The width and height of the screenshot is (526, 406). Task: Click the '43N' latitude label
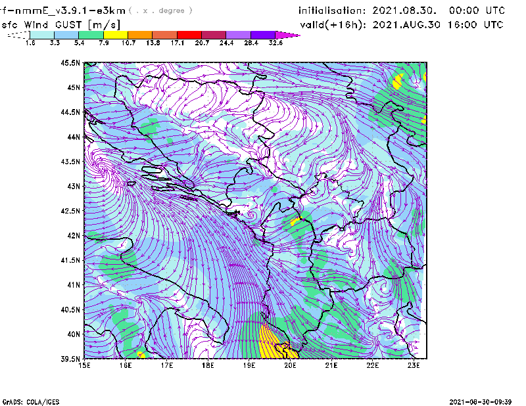(x=74, y=186)
